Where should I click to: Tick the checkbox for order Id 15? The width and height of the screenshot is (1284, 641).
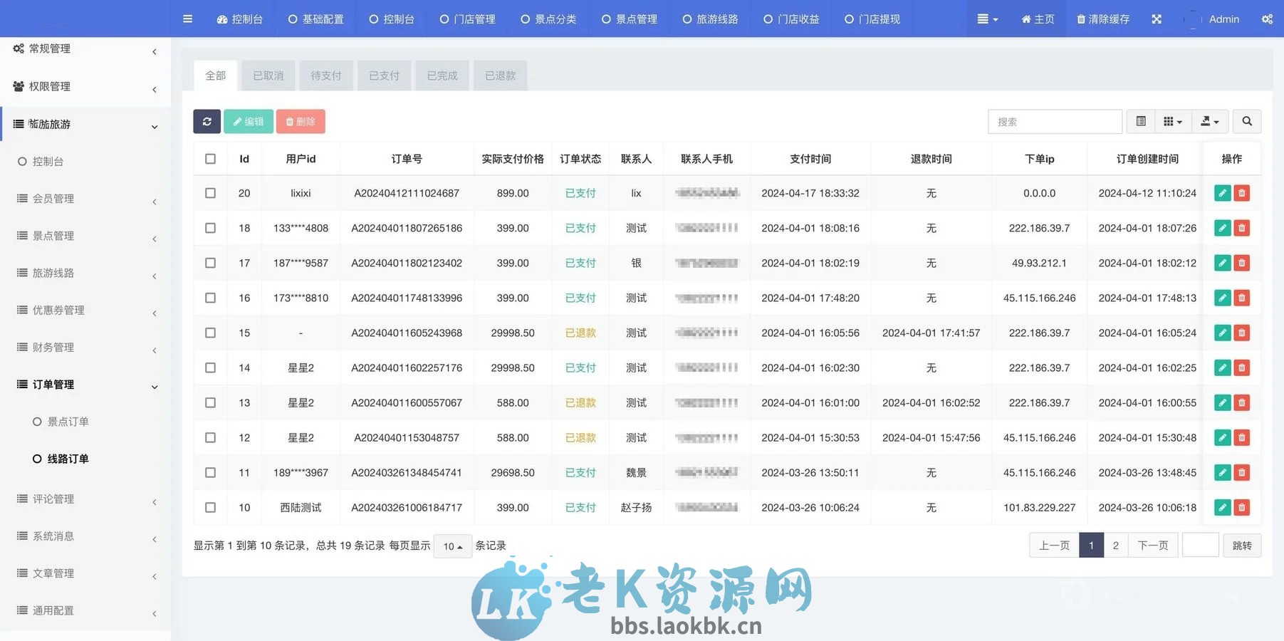coord(210,333)
